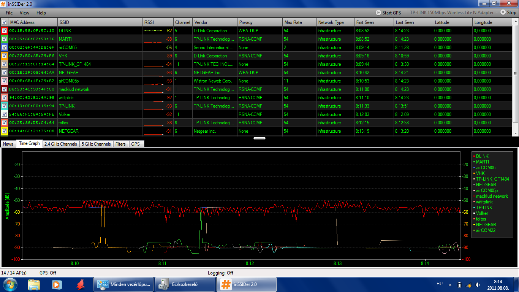Click the battery icon in the system tray
This screenshot has width=519, height=292.
pyautogui.click(x=459, y=284)
